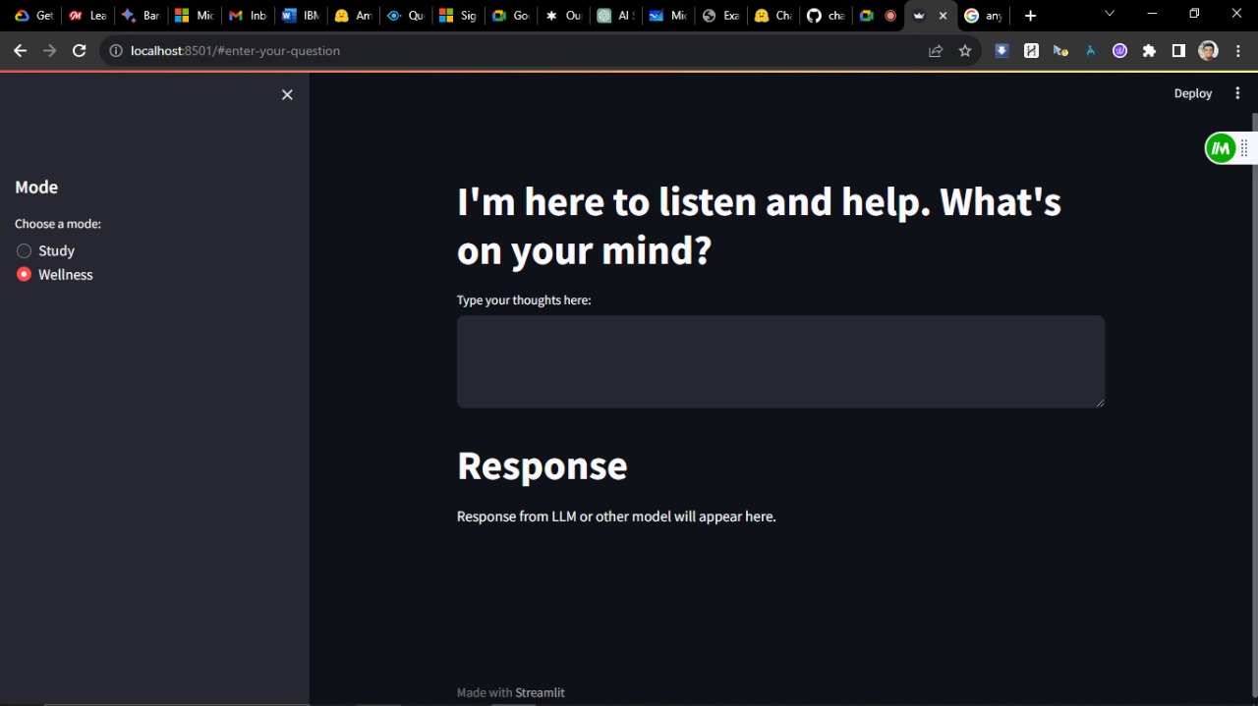Close the Streamlit sidebar with X
This screenshot has width=1258, height=706.
287,94
